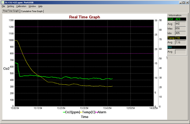Screen dimensions: 190x124
Task: Select the Real Time Graph tab
Action: [11, 11]
